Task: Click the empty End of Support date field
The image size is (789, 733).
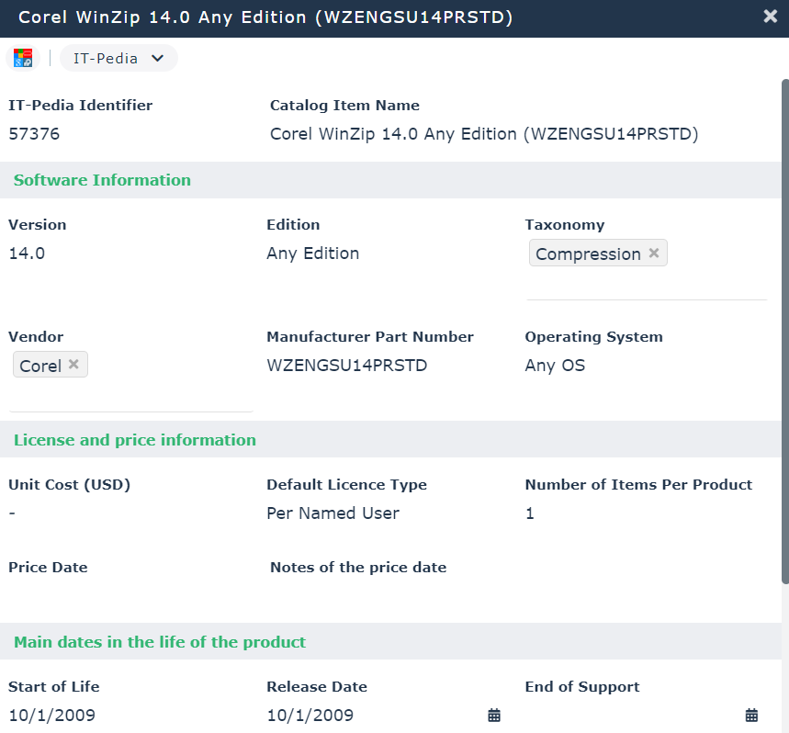Action: tap(632, 715)
